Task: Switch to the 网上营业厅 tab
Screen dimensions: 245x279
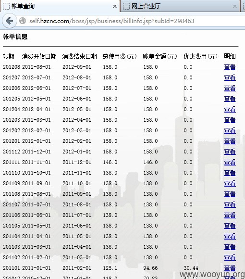Action: tap(180, 6)
